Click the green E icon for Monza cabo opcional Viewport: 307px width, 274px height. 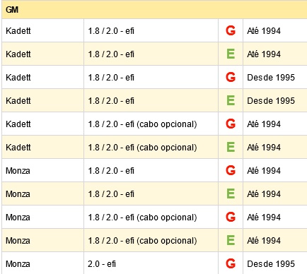pyautogui.click(x=231, y=240)
